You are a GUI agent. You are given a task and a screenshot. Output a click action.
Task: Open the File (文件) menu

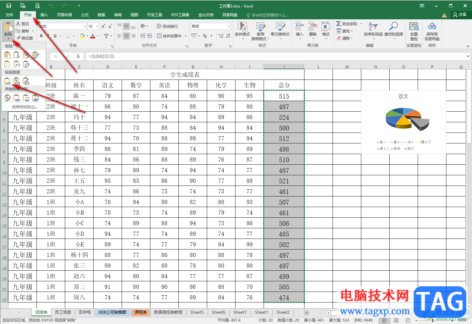(9, 15)
